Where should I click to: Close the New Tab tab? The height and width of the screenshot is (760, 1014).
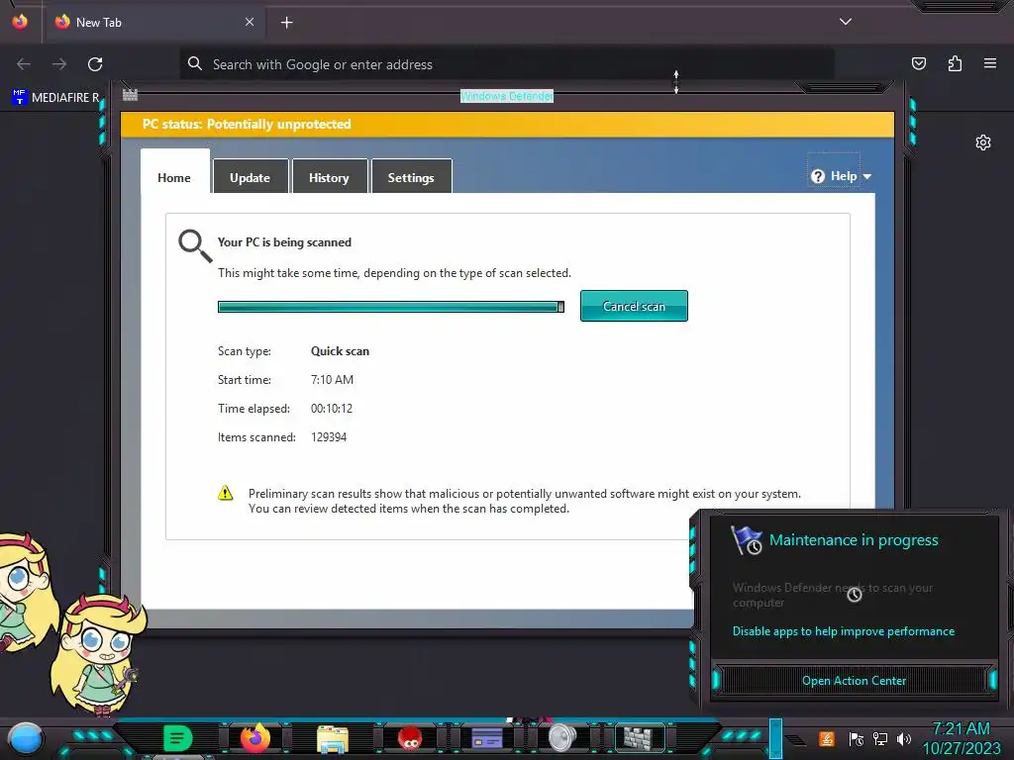tap(250, 22)
